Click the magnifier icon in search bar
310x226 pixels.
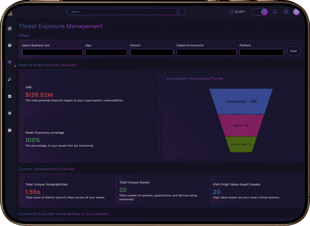(178, 12)
